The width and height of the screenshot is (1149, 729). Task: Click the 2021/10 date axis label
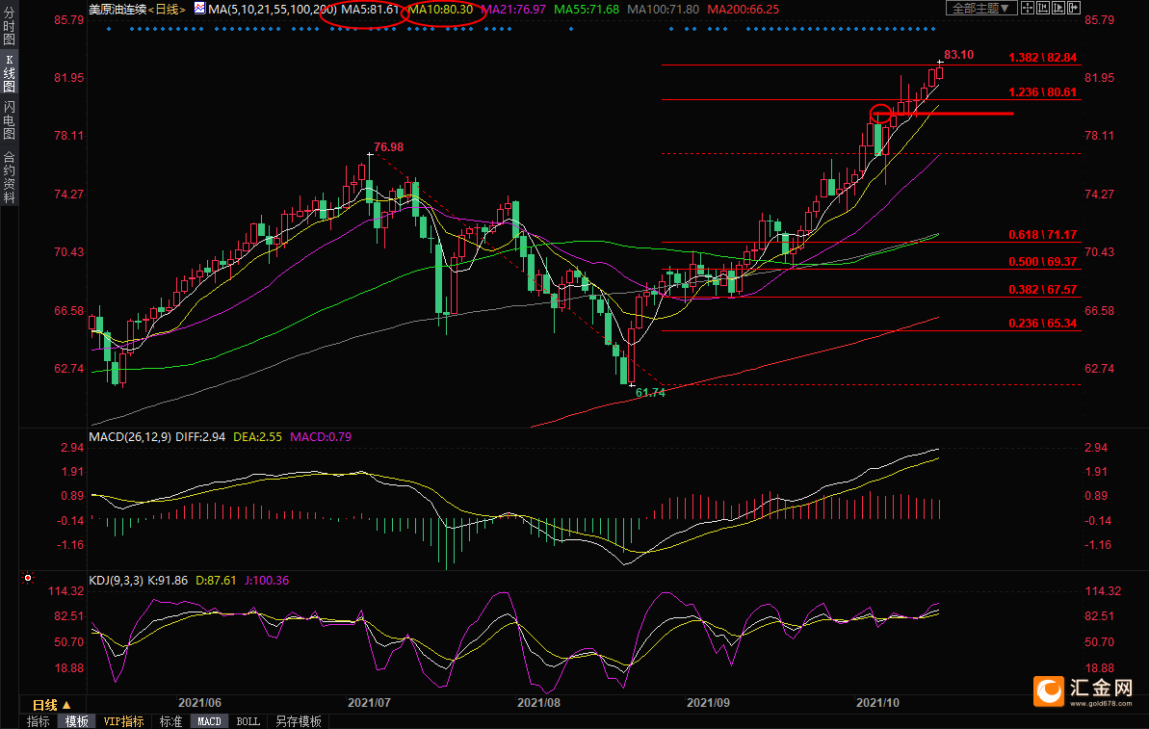[x=877, y=703]
